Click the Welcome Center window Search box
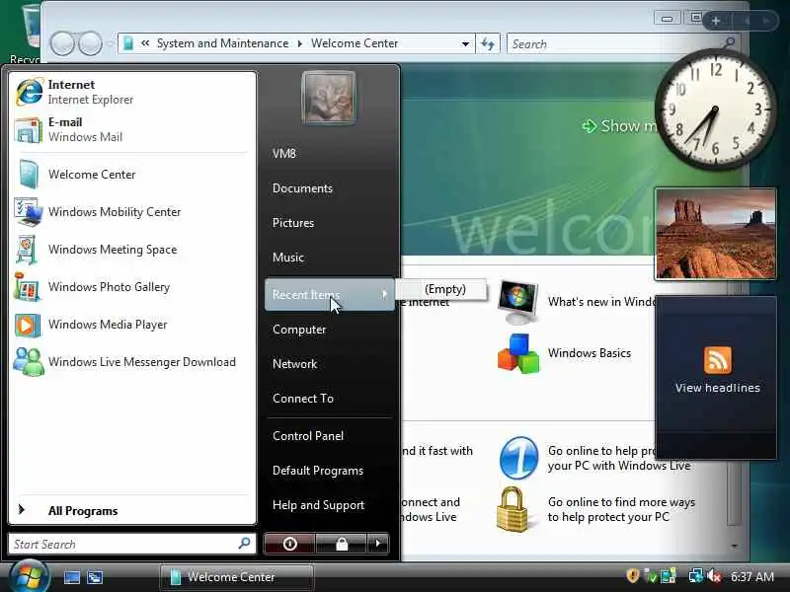This screenshot has height=592, width=790. point(622,43)
